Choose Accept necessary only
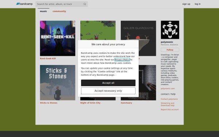Screen dimensions: 219x137 tap(108, 91)
